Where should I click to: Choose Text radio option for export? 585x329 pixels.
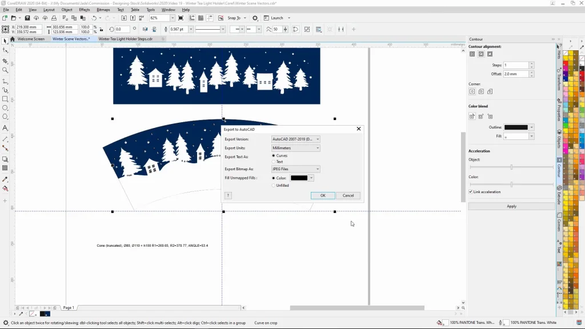274,162
